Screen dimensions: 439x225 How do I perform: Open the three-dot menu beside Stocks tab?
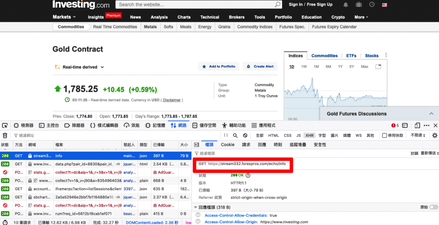(386, 55)
